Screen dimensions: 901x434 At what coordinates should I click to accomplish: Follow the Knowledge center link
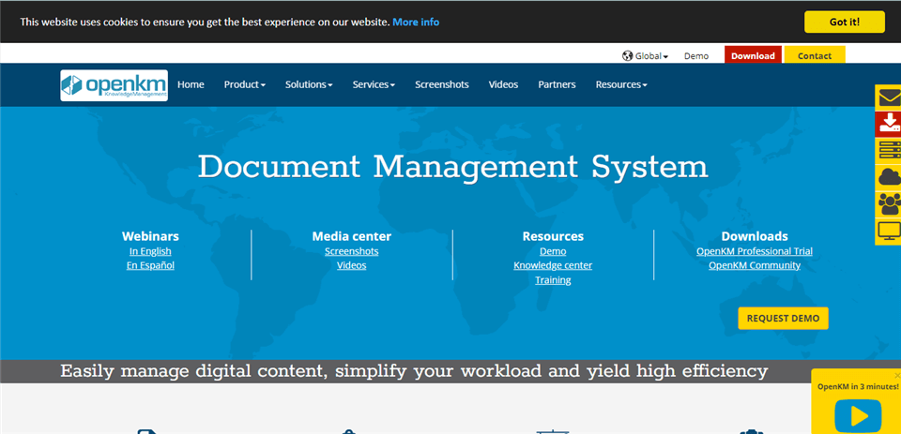pos(553,265)
